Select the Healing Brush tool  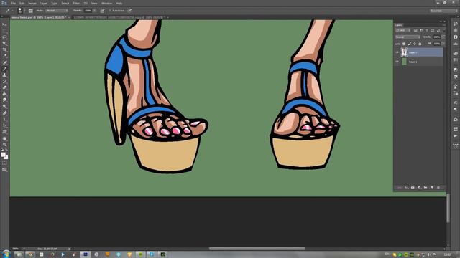point(4,62)
